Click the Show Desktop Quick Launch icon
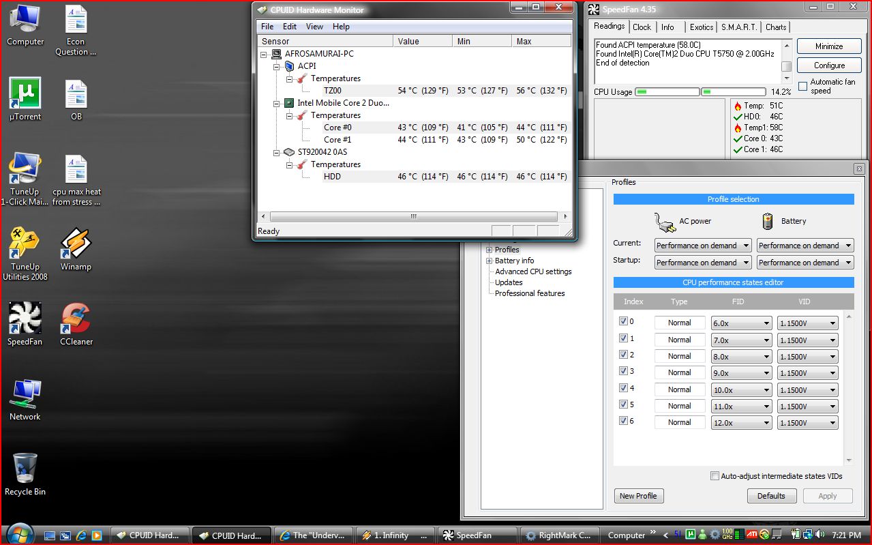This screenshot has height=545, width=872. (x=50, y=535)
